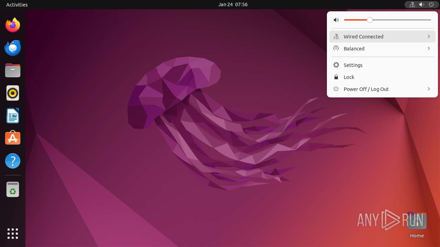Click the power icon in top bar
The height and width of the screenshot is (247, 440).
pos(431,4)
